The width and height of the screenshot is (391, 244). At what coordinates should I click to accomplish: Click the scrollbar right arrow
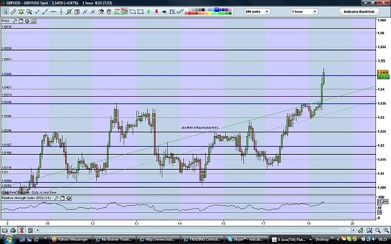353,230
